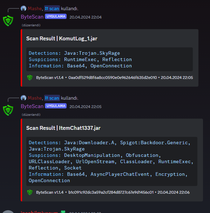The height and width of the screenshot is (213, 210).
Task: Click title Scan Result | ItemChat1337.jar
Action: (63, 128)
